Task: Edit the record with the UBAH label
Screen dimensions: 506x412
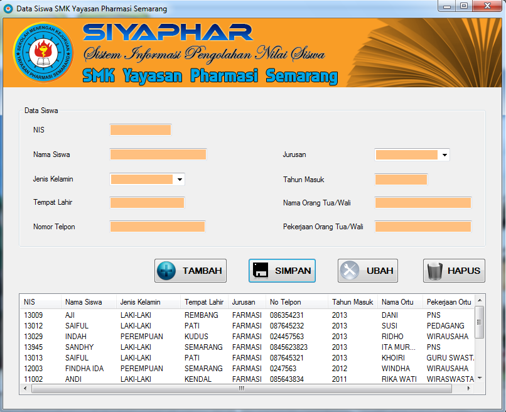Action: [x=379, y=271]
